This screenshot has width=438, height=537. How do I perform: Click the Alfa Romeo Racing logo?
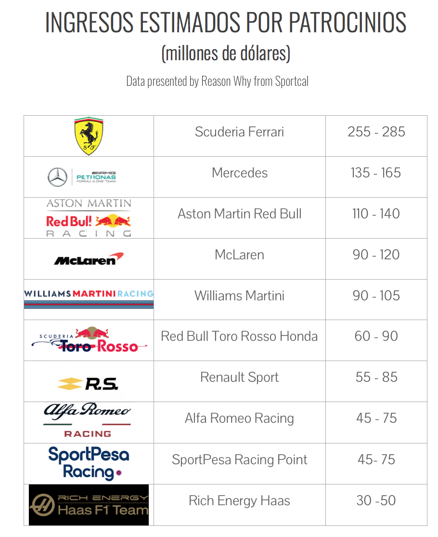(88, 420)
